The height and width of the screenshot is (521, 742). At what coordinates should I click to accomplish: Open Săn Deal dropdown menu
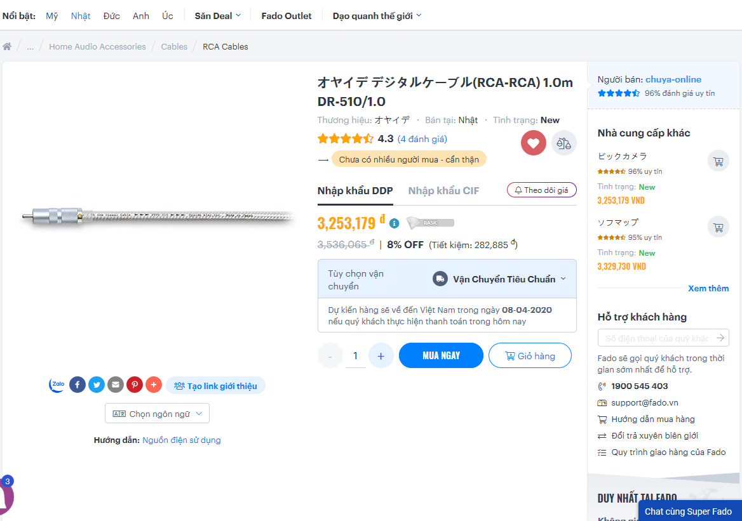[x=218, y=16]
